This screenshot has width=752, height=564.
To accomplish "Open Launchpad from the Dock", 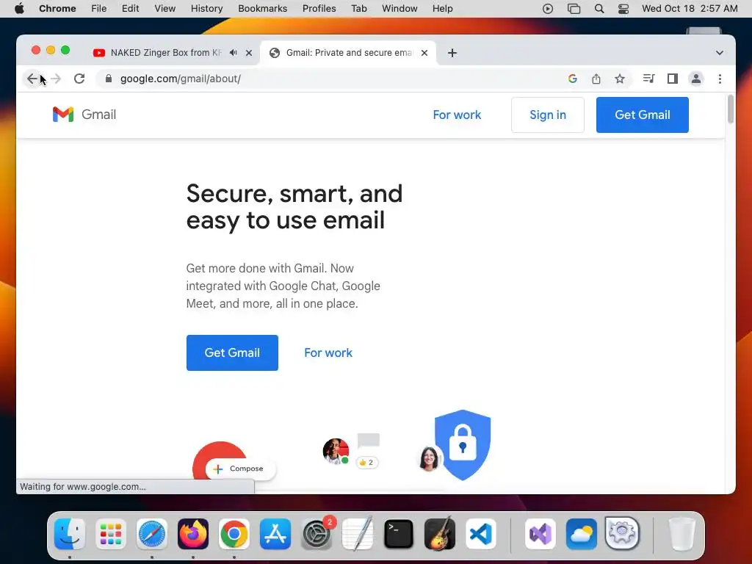I will pyautogui.click(x=111, y=535).
